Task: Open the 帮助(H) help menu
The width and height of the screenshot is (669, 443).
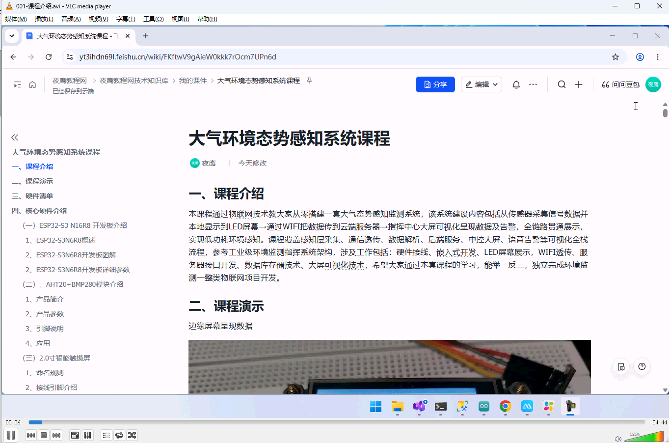Action: 207,19
